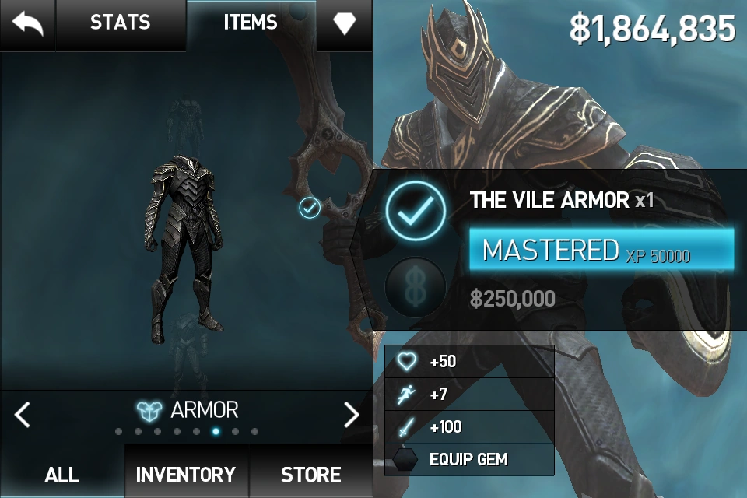The image size is (747, 498).
Task: Switch to the ITEMS tab
Action: point(251,23)
